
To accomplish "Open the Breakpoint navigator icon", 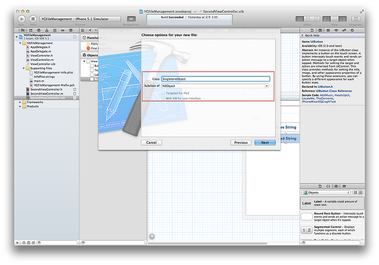I will (63, 30).
